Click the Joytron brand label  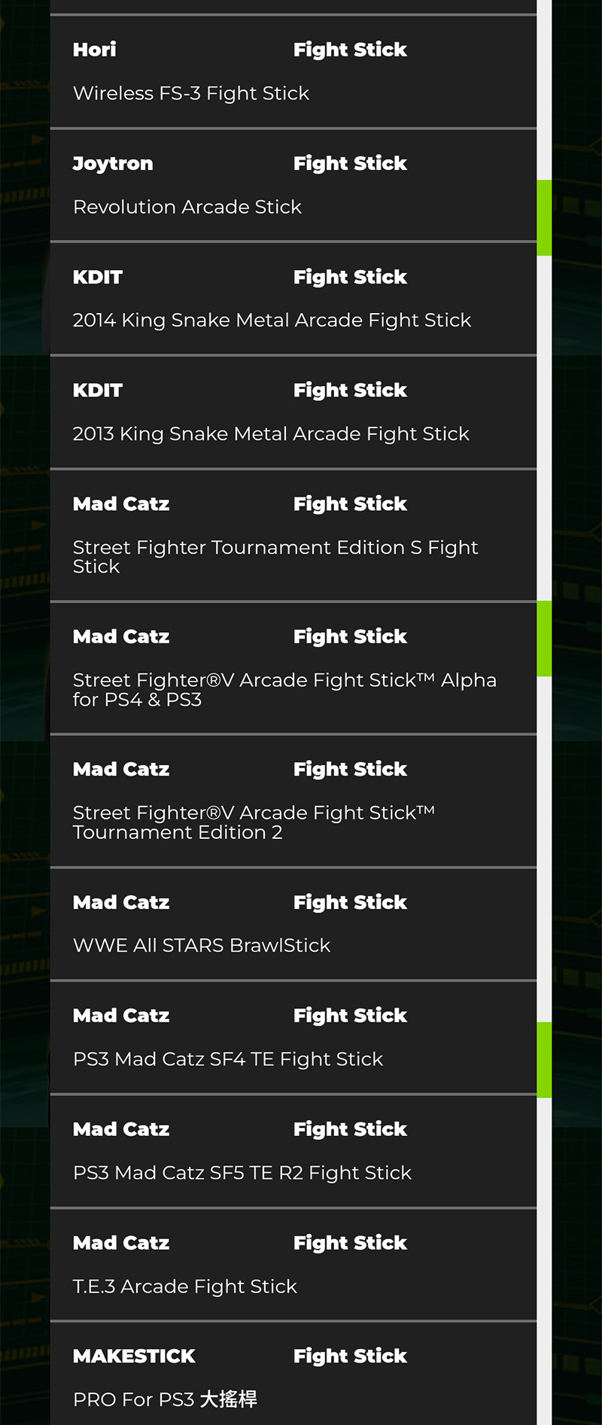coord(113,163)
